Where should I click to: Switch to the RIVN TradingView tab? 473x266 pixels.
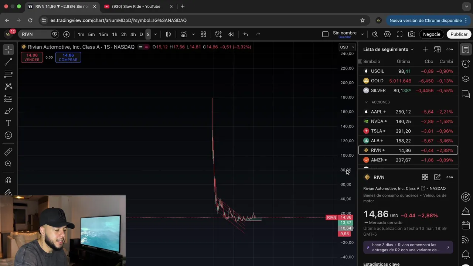coord(62,7)
